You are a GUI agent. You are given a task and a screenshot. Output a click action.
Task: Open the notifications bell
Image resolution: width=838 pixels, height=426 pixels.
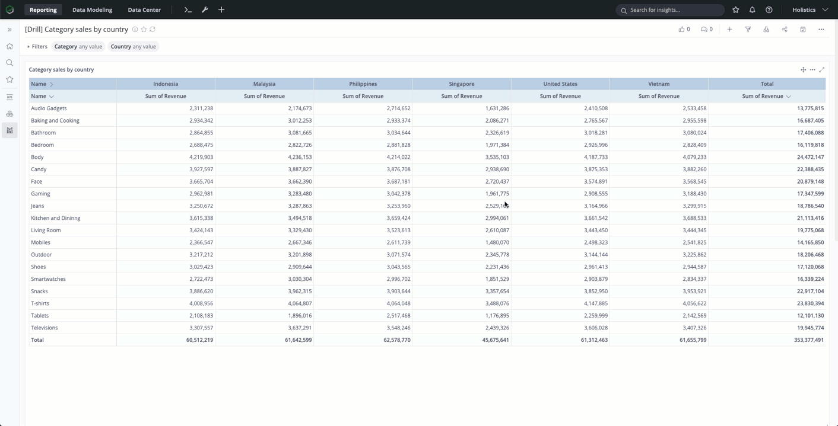click(753, 9)
